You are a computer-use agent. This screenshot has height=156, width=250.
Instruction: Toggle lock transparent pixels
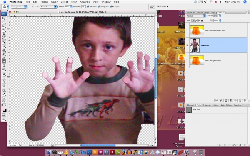(193, 20)
